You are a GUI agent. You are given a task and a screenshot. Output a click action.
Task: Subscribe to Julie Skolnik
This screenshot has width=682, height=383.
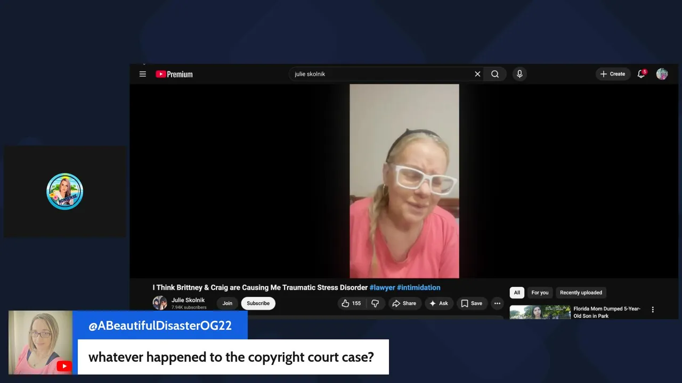click(x=258, y=303)
